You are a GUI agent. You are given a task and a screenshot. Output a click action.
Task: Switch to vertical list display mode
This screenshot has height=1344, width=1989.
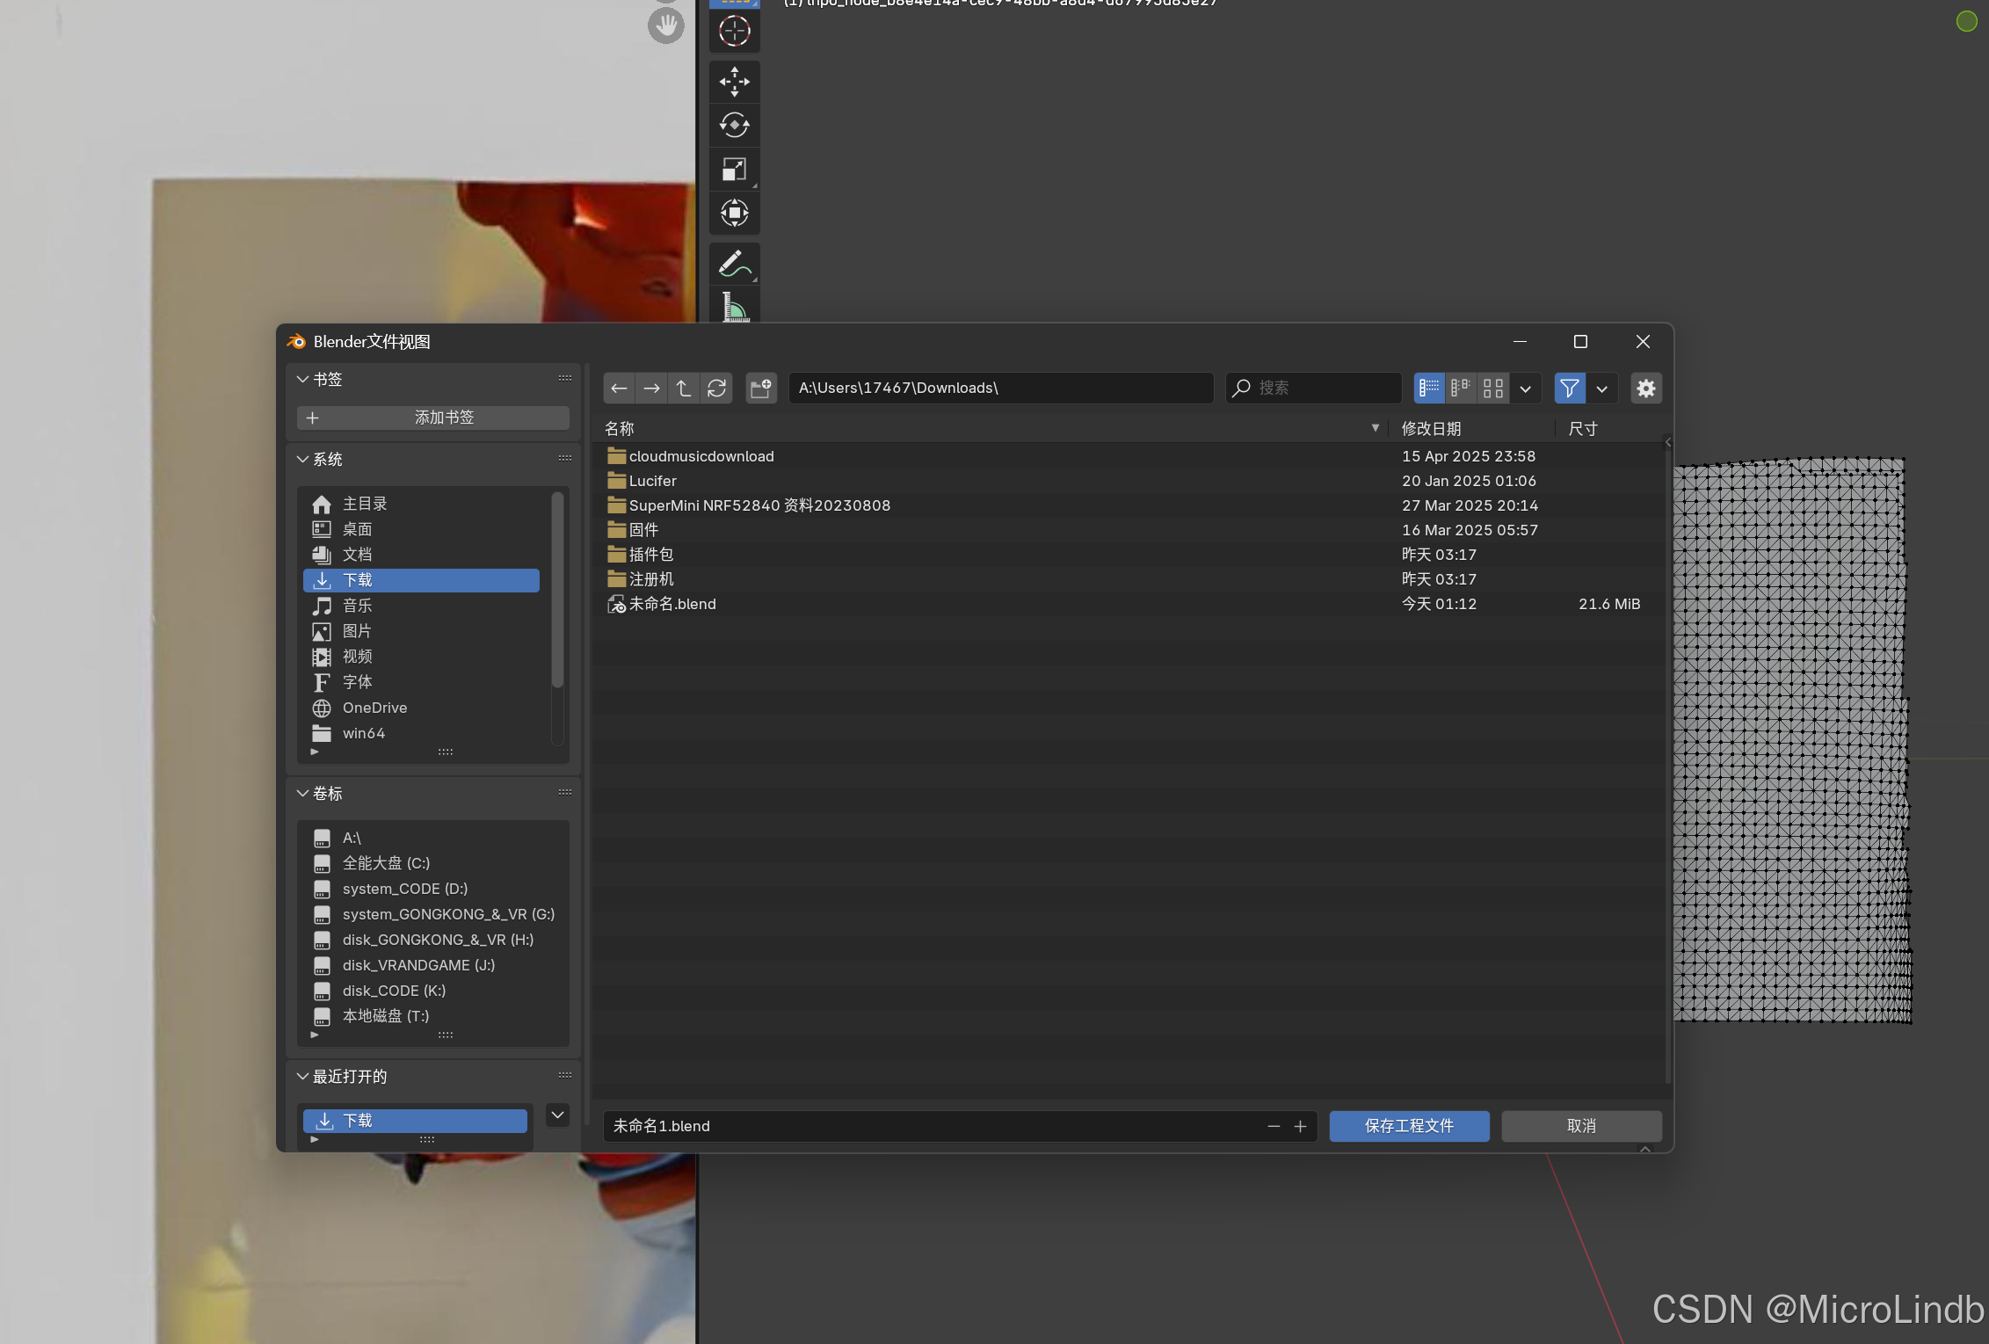coord(1429,388)
